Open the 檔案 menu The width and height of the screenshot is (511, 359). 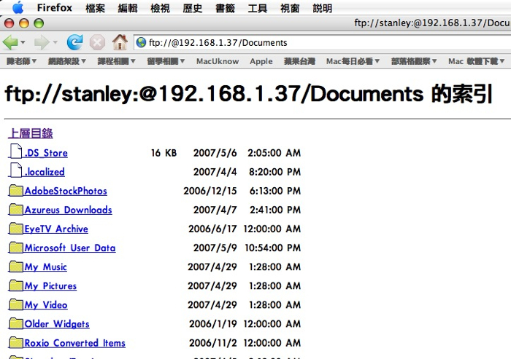(95, 8)
